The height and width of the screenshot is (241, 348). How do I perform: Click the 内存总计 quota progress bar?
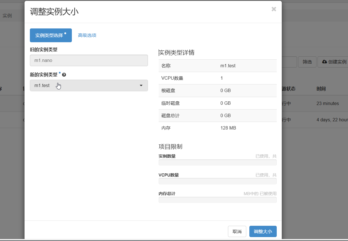click(x=218, y=200)
